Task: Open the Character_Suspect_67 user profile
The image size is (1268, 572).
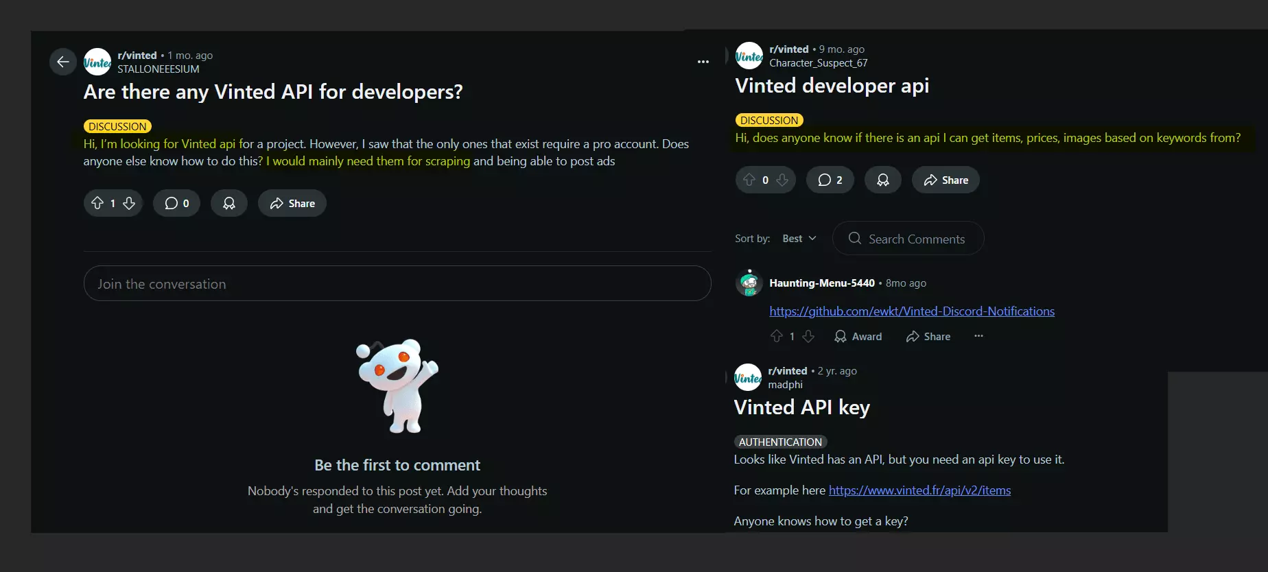Action: pyautogui.click(x=819, y=63)
